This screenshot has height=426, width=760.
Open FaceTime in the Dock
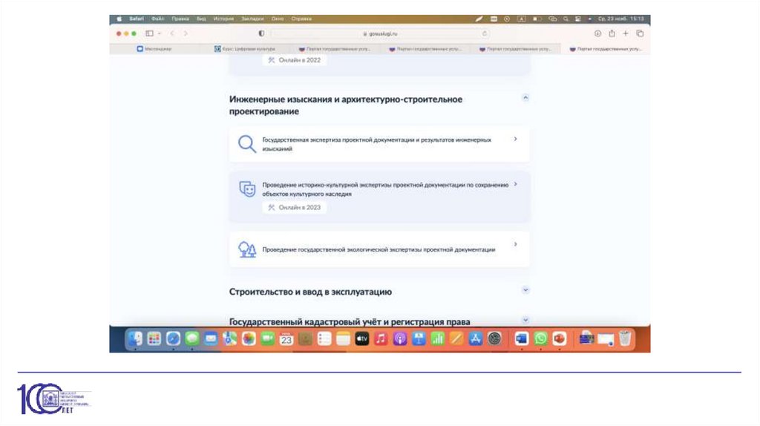click(267, 338)
